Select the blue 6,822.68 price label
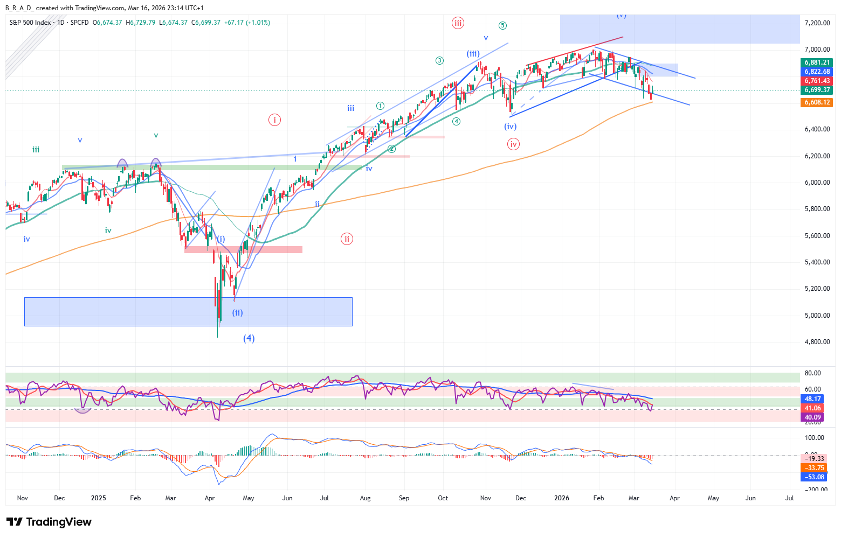 click(x=817, y=72)
